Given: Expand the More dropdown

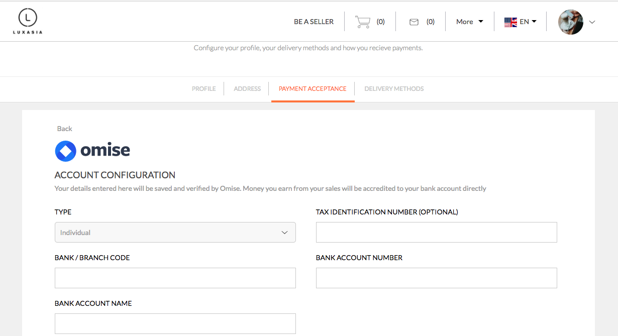Looking at the screenshot, I should pos(470,22).
